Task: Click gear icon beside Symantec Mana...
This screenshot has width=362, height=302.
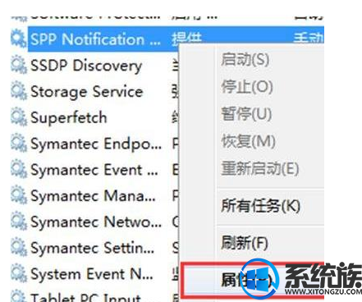Action: click(19, 195)
